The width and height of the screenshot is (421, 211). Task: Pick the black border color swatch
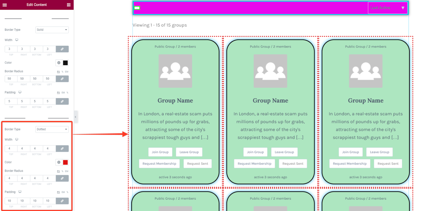66,63
